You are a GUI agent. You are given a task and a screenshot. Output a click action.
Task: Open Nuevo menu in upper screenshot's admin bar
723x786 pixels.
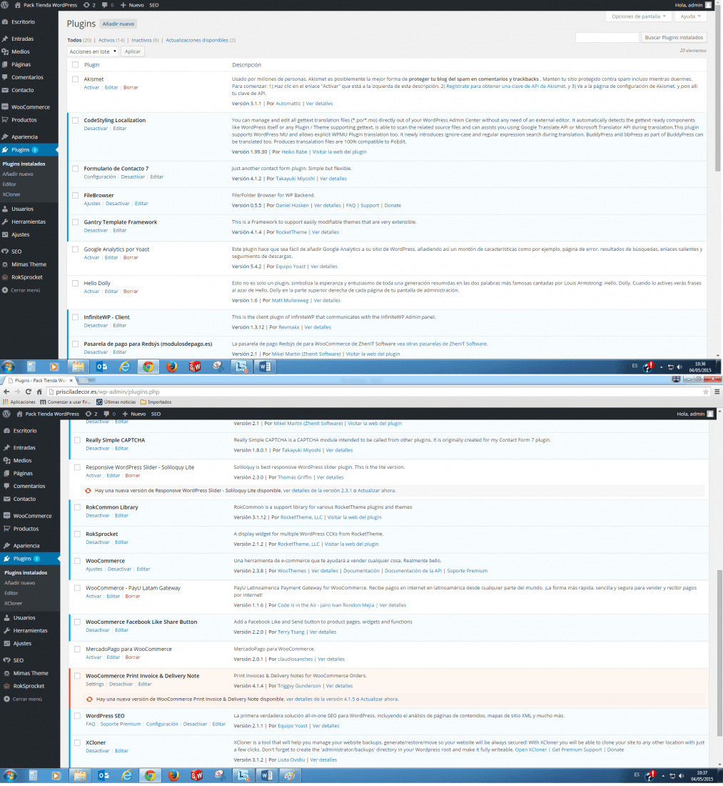(132, 5)
